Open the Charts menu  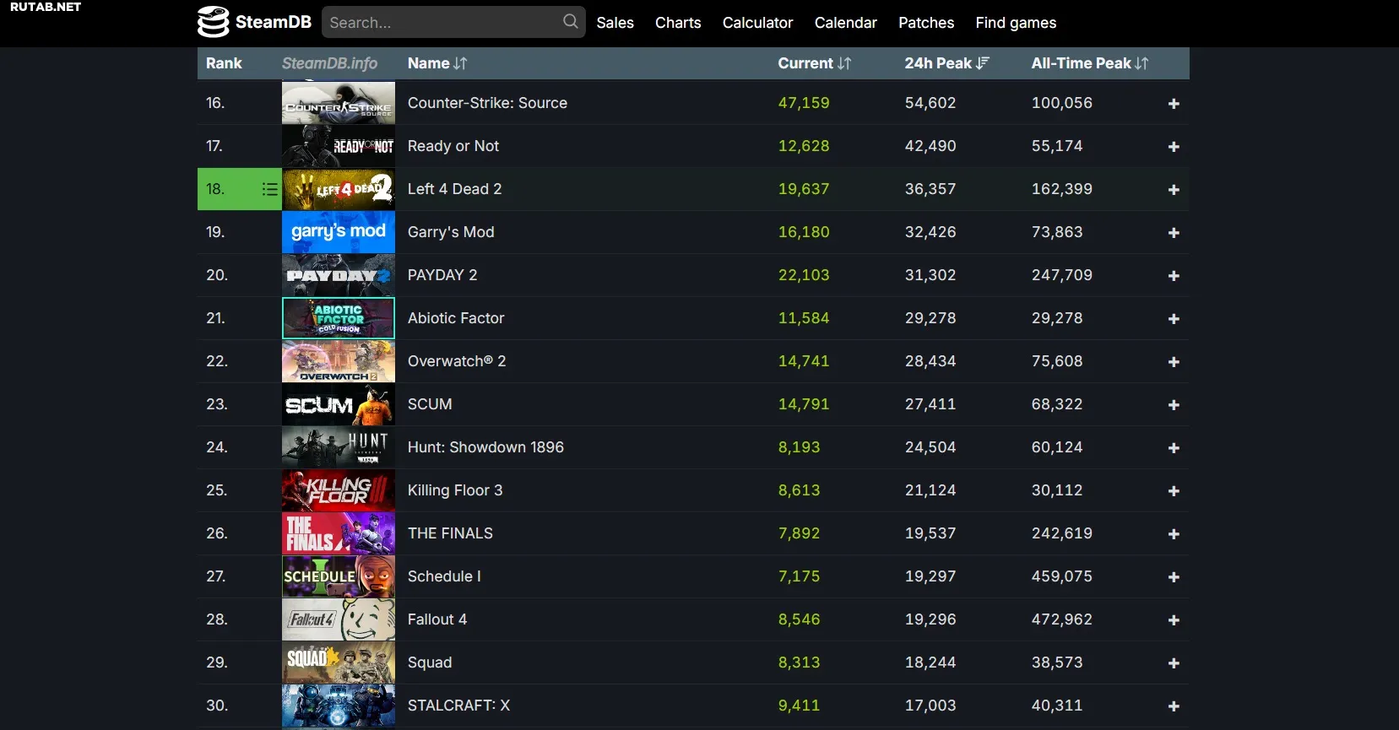tap(678, 23)
